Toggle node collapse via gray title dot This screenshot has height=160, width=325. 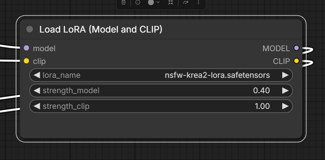(x=30, y=29)
